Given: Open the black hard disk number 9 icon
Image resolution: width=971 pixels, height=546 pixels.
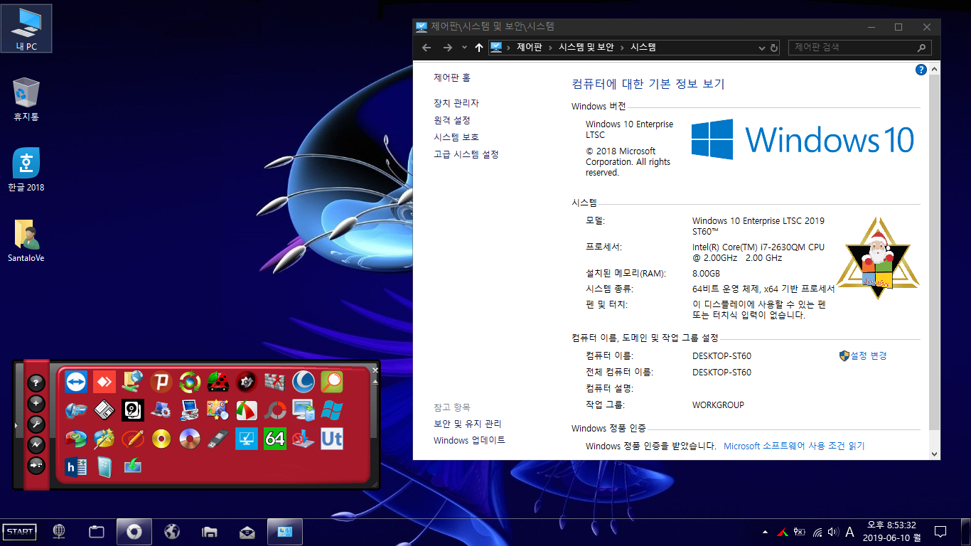Looking at the screenshot, I should click(x=133, y=410).
